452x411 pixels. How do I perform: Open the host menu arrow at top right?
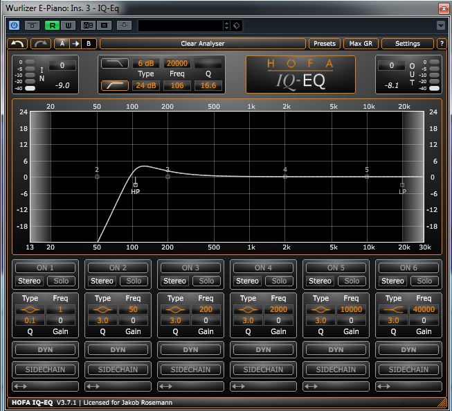441,26
